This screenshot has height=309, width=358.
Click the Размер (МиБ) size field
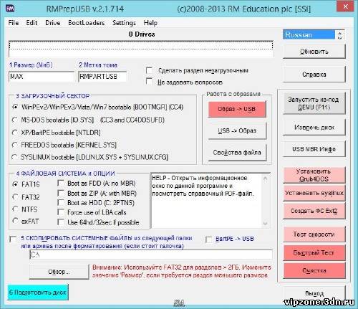tap(42, 77)
